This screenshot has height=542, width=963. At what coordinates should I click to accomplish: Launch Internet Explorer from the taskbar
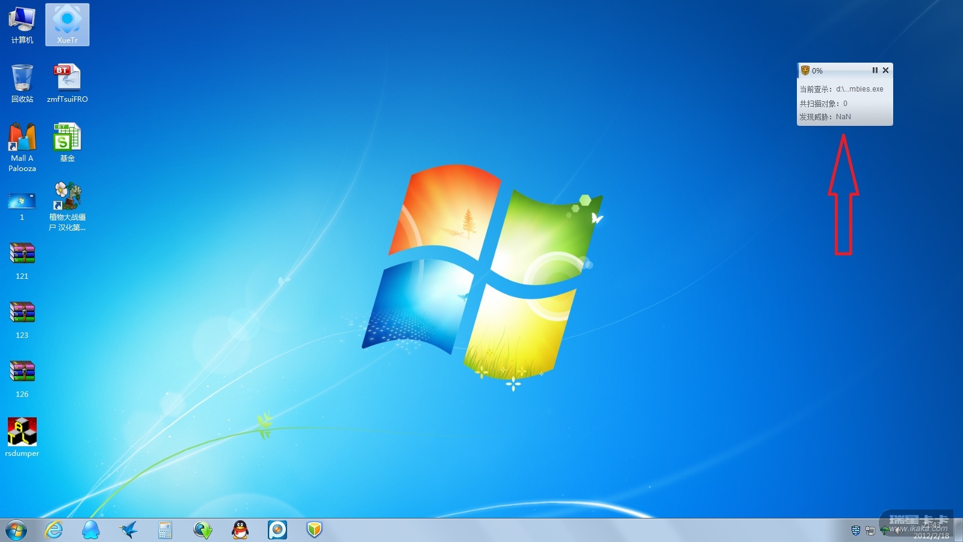click(54, 530)
